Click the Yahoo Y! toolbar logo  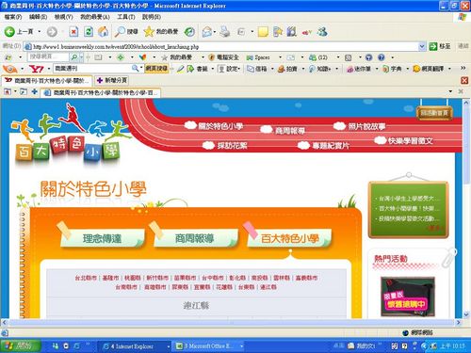[x=36, y=69]
